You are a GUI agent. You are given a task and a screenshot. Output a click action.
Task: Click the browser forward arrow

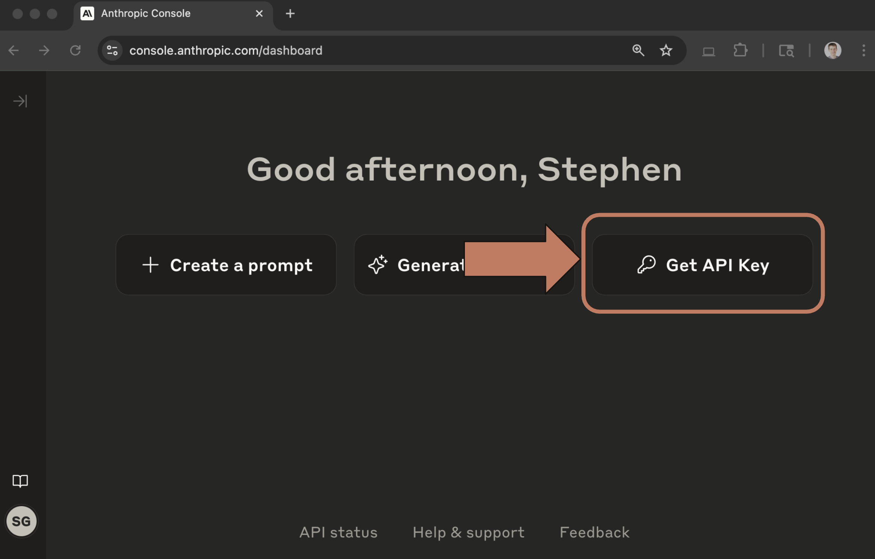tap(44, 51)
